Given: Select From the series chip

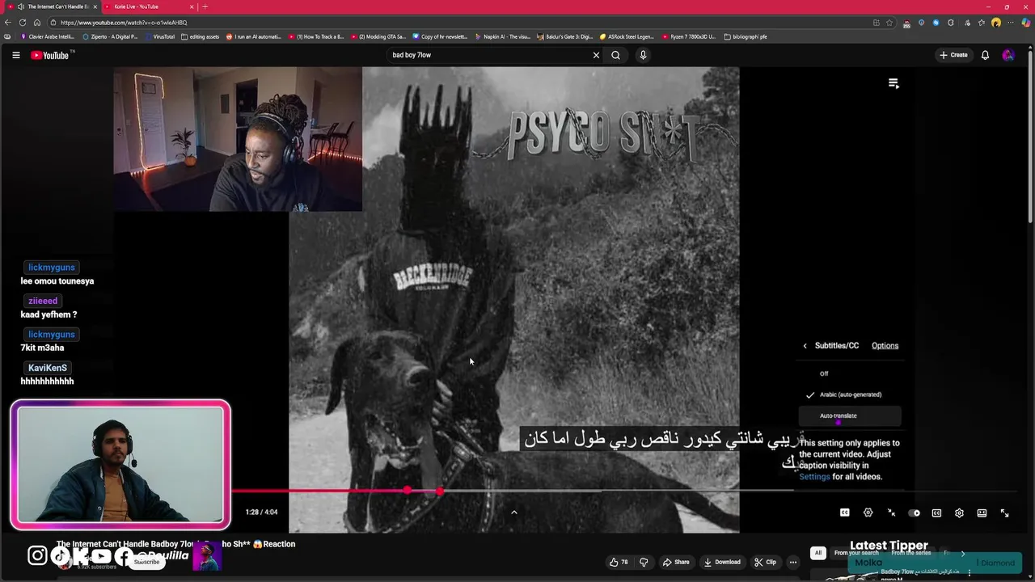Looking at the screenshot, I should point(911,553).
